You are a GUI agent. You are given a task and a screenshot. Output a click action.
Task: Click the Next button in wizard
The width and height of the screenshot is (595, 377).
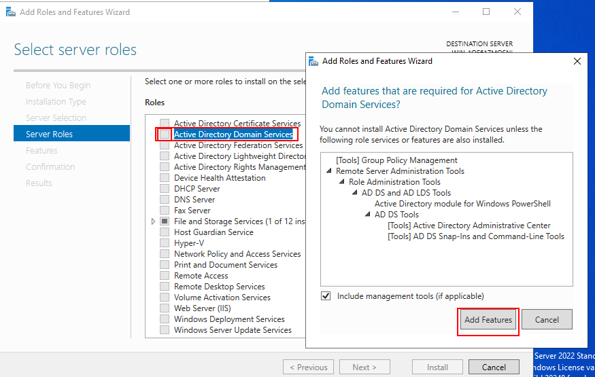tap(364, 367)
